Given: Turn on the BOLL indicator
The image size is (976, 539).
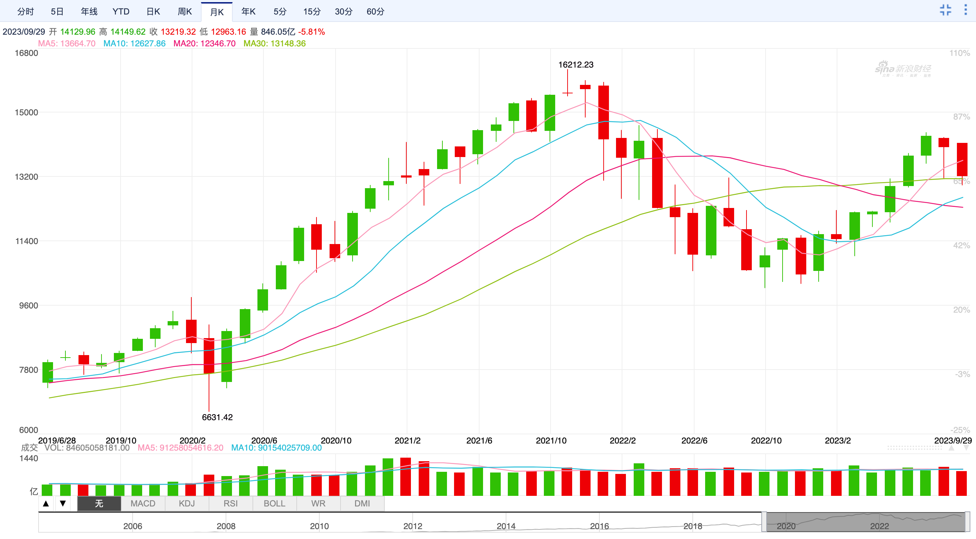Looking at the screenshot, I should [x=274, y=503].
